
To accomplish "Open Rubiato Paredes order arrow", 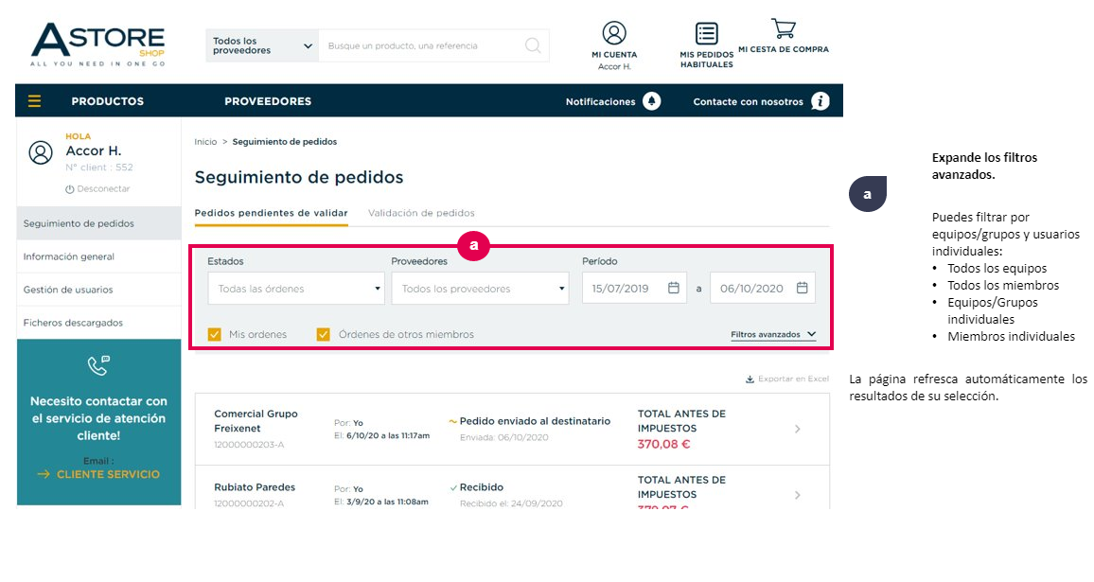I will point(798,496).
